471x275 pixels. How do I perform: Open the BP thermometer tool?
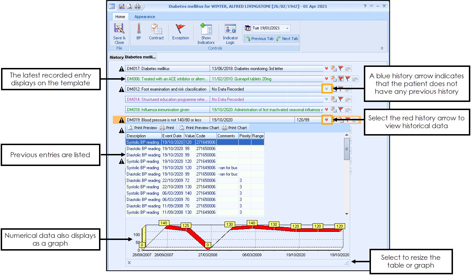139,32
